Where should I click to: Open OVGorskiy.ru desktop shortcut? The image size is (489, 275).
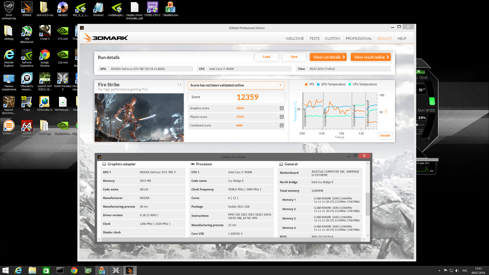[x=45, y=104]
